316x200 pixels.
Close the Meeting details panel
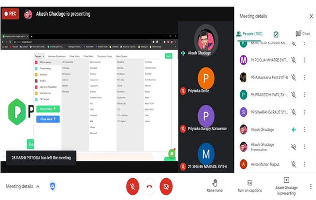click(311, 16)
